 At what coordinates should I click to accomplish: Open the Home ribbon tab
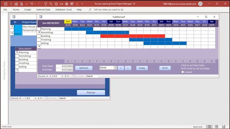(x=16, y=10)
